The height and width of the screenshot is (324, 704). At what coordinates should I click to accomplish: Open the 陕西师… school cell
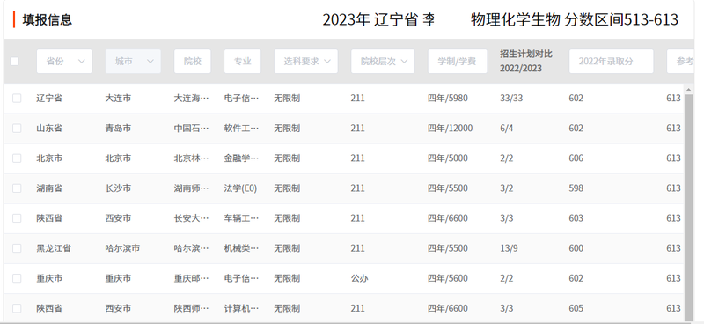pos(191,308)
